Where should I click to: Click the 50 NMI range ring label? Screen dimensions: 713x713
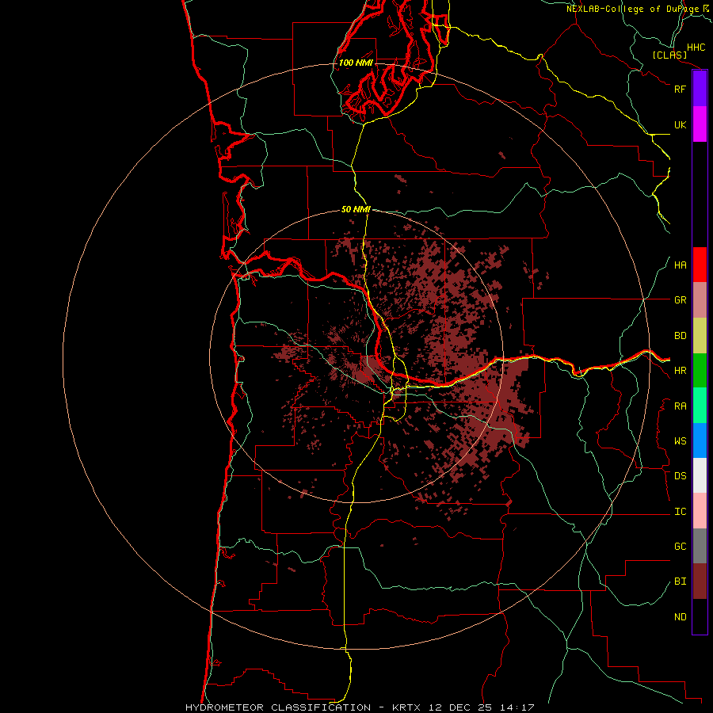click(x=356, y=209)
